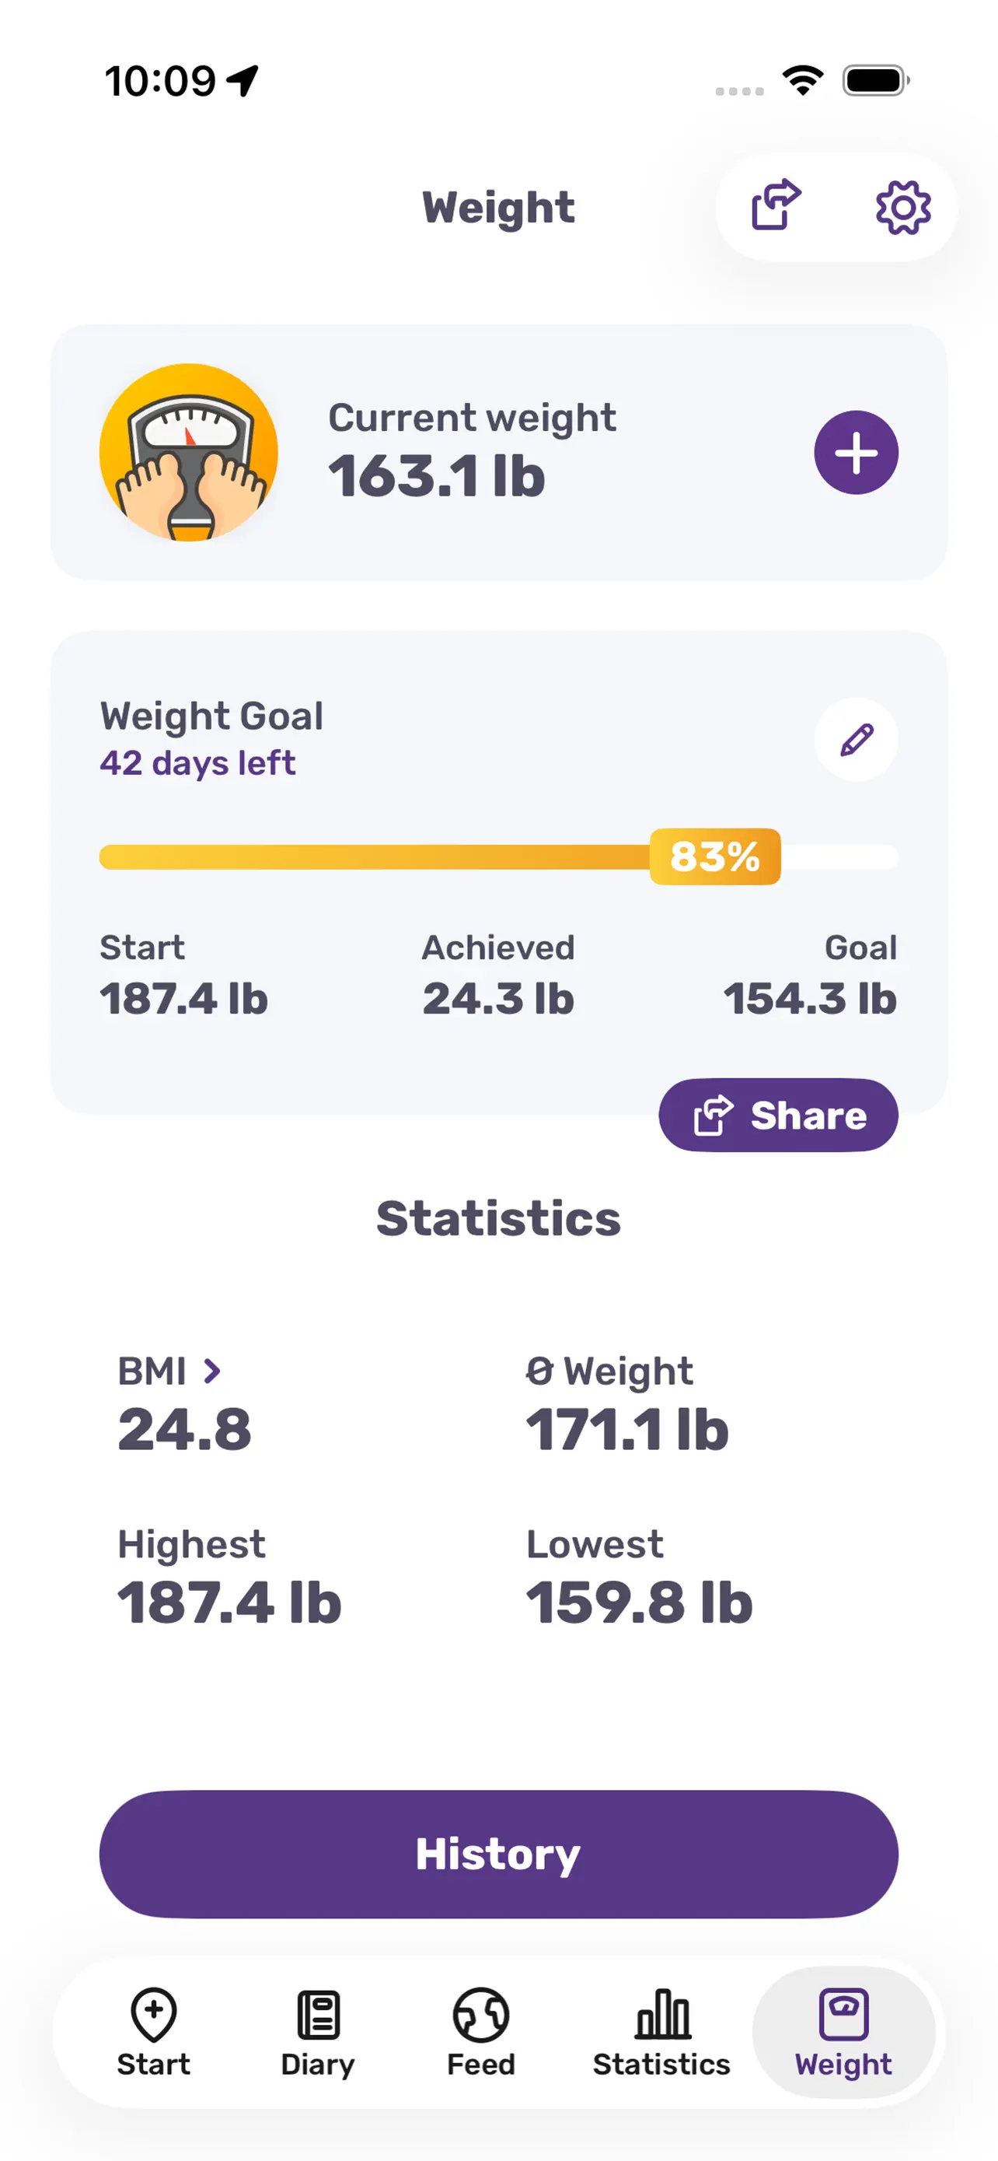Image resolution: width=998 pixels, height=2161 pixels.
Task: Tap the current weight 163.1 lb value
Action: pos(437,477)
